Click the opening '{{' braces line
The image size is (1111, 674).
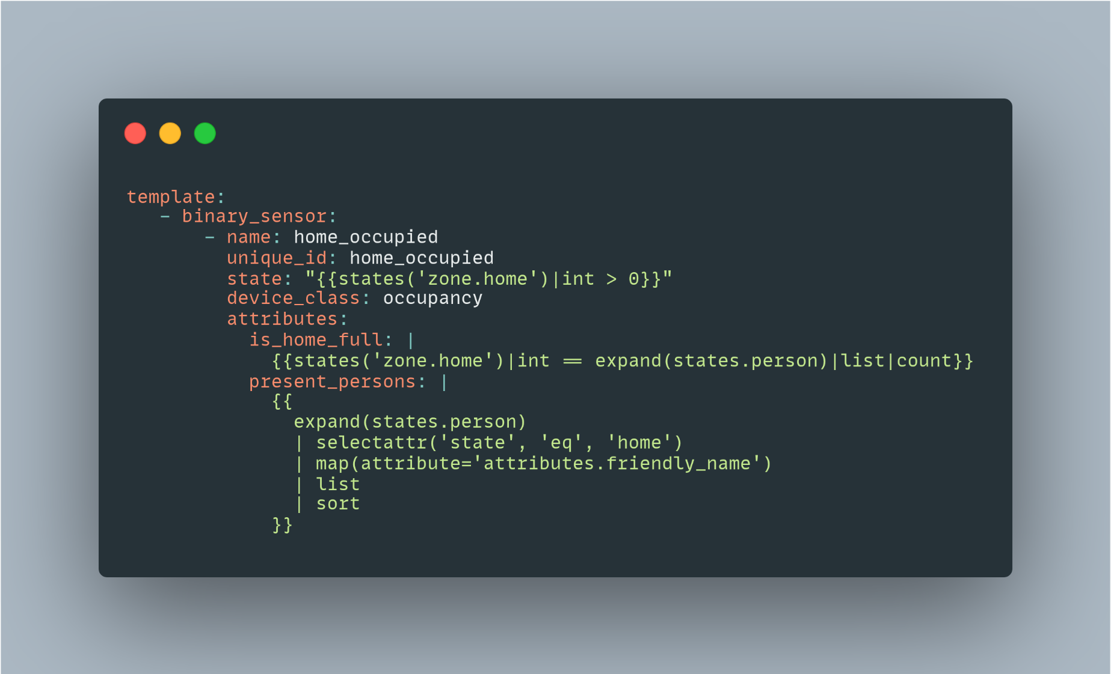282,401
